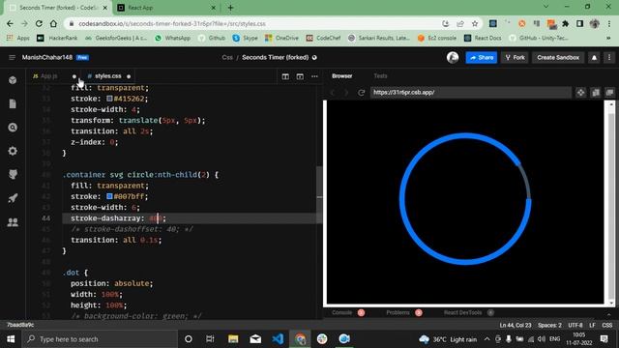
Task: Click the Create Sandbox button
Action: click(x=558, y=58)
